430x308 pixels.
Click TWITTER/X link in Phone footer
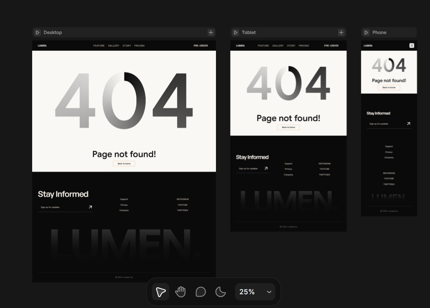coord(389,184)
